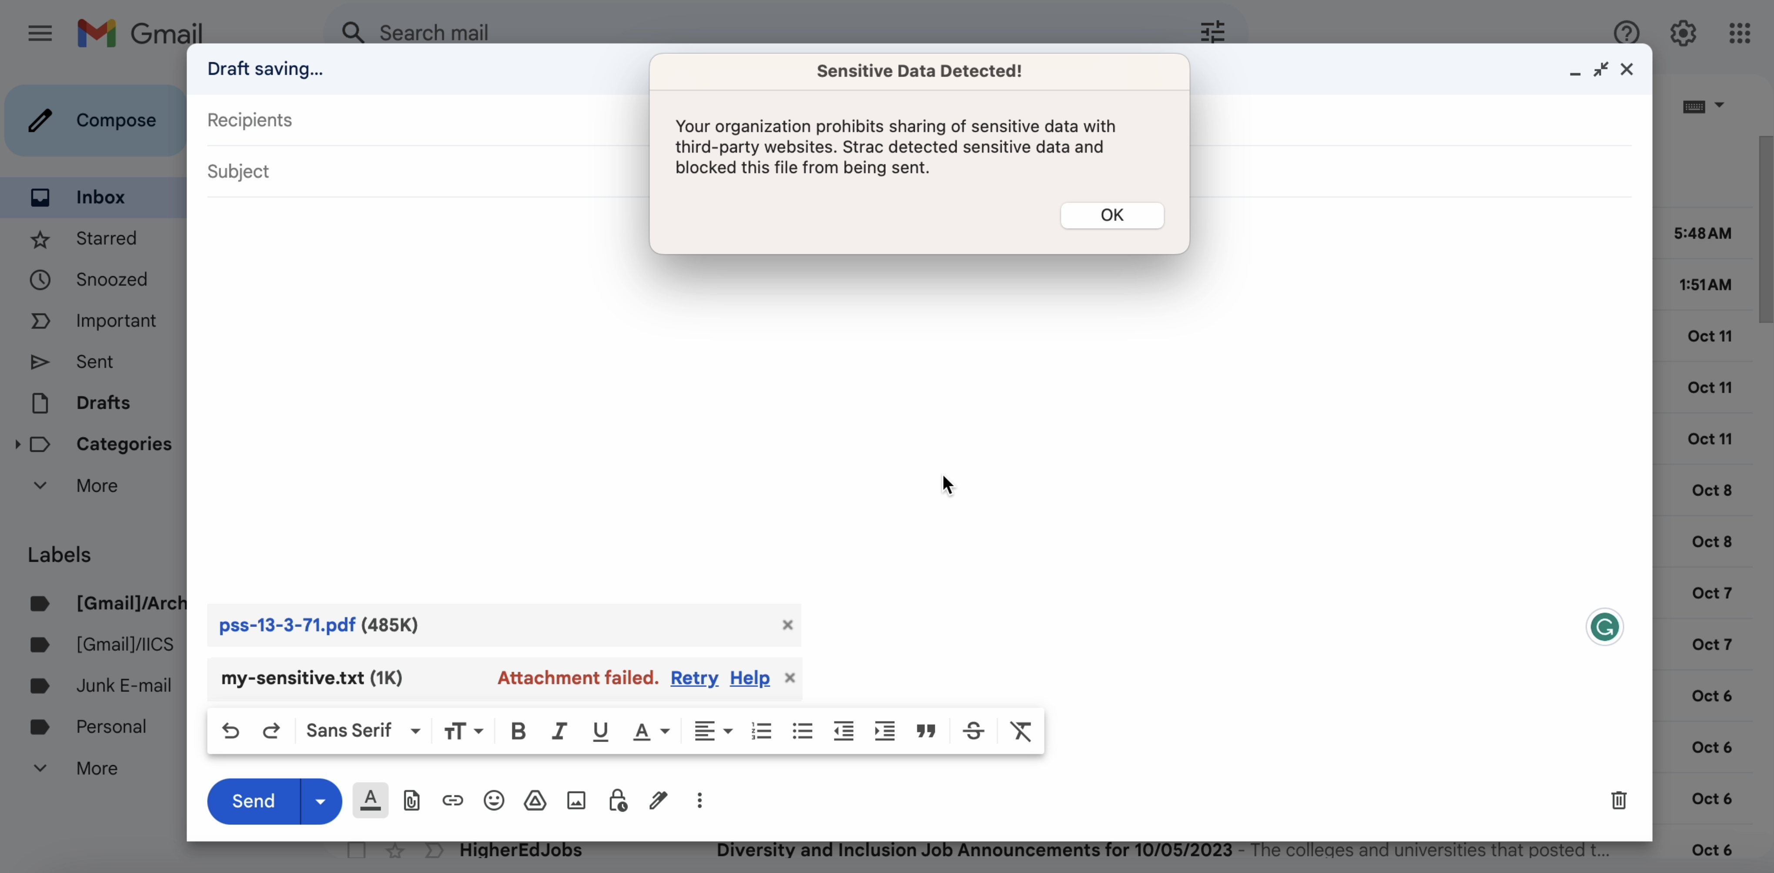Toggle numbered list formatting
Screen dimensions: 1774x873
click(762, 730)
